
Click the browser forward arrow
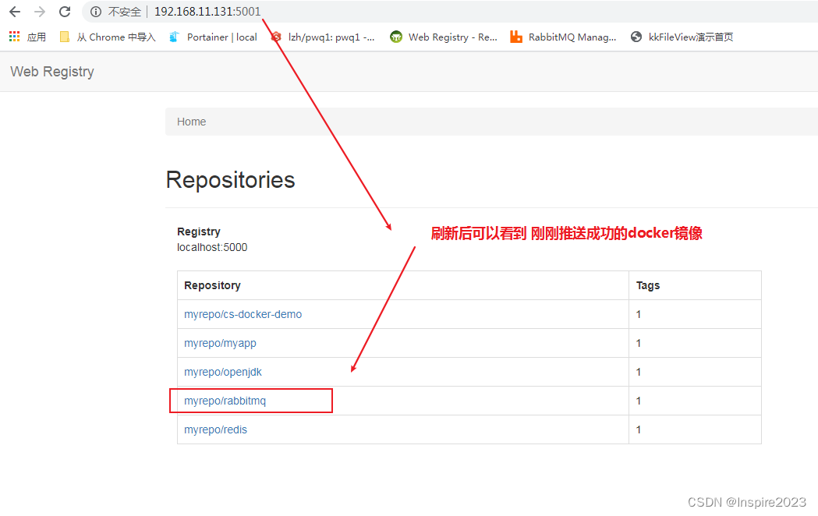pyautogui.click(x=40, y=12)
